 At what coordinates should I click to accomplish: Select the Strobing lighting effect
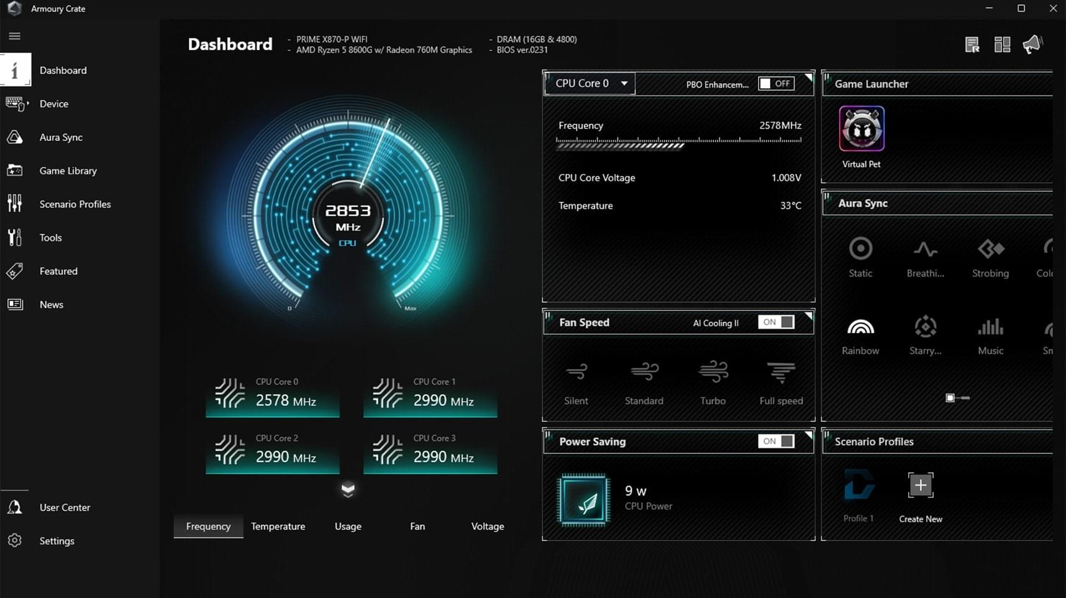point(990,249)
